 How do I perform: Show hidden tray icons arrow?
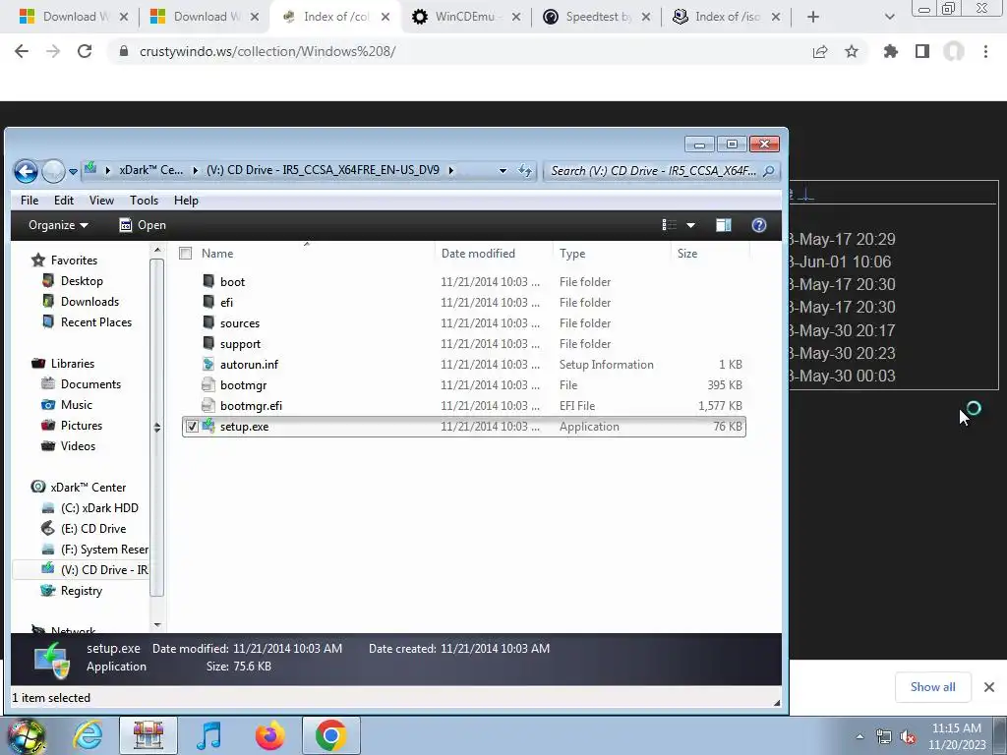tap(859, 737)
